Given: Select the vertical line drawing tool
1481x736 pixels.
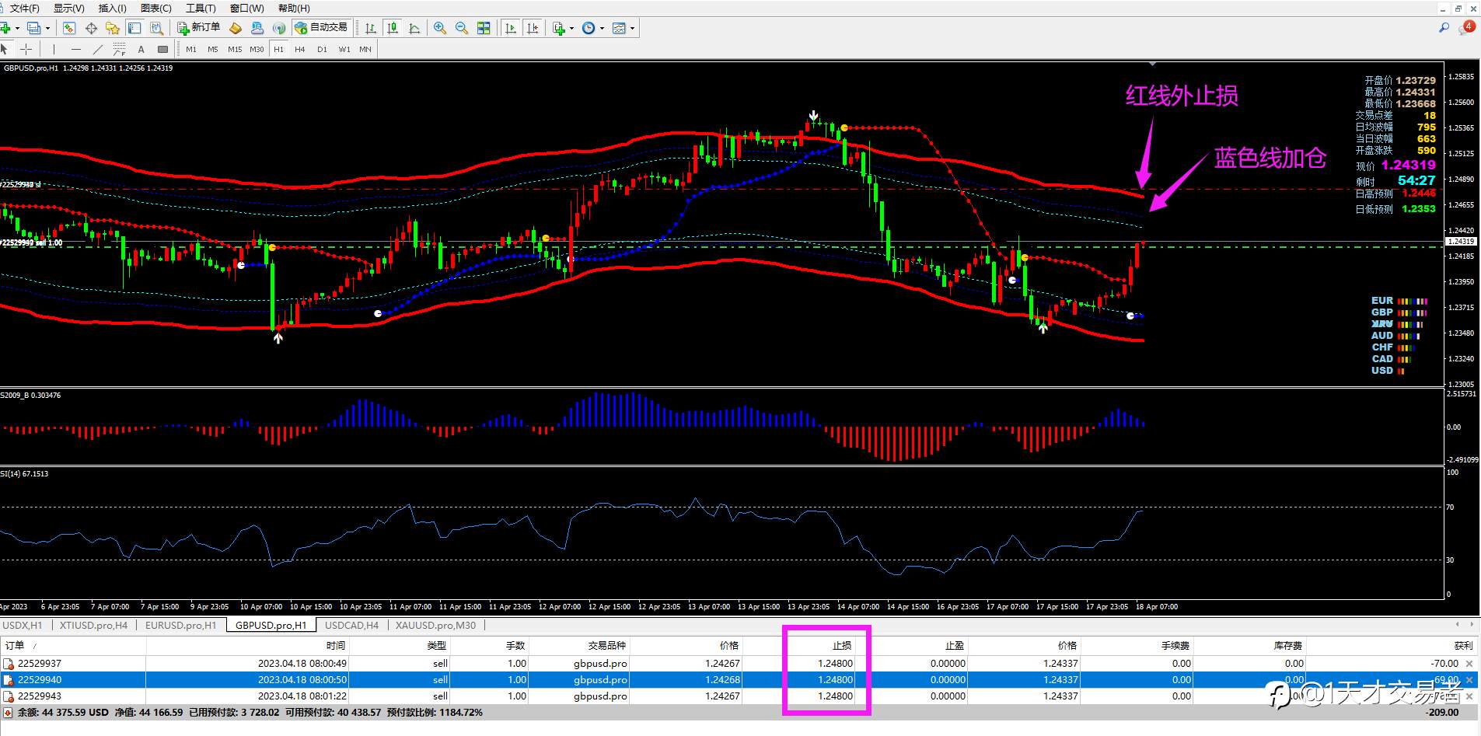Looking at the screenshot, I should (54, 49).
